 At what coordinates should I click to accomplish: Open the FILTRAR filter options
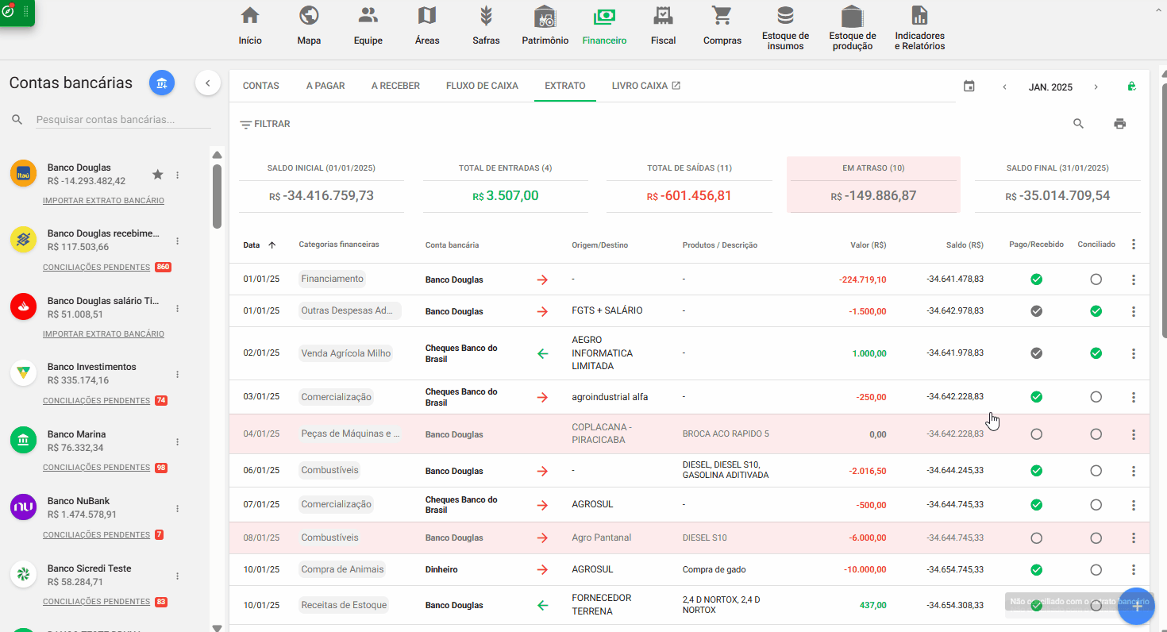[x=265, y=125]
